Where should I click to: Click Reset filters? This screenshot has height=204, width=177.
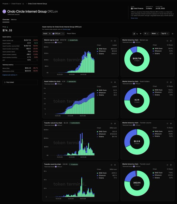(x=71, y=33)
